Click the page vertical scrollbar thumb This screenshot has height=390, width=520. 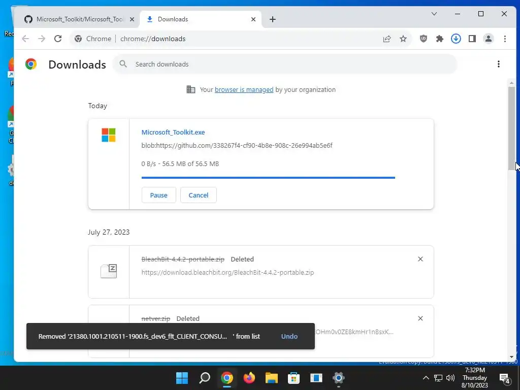point(511,128)
